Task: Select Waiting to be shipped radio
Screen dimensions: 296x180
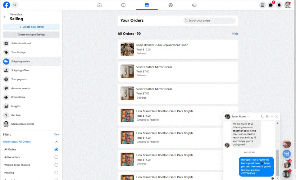Action: pyautogui.click(x=56, y=165)
